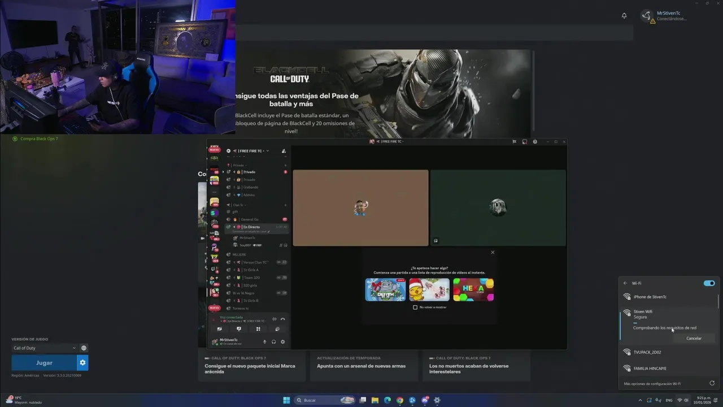
Task: Deafen audio with headphones icon in Discord
Action: 273,341
